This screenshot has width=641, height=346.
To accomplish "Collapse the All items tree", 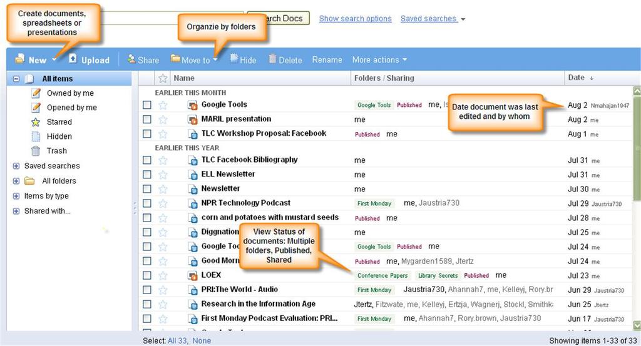I will (16, 78).
